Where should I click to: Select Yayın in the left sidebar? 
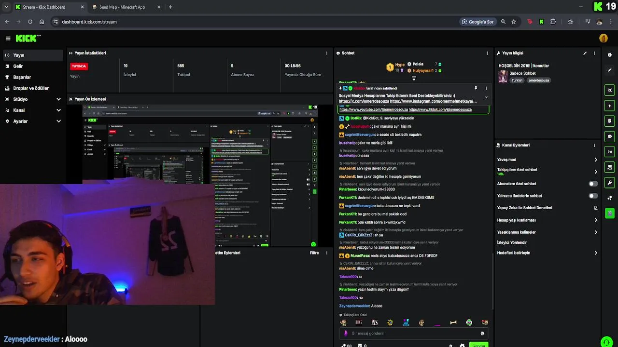coord(32,55)
